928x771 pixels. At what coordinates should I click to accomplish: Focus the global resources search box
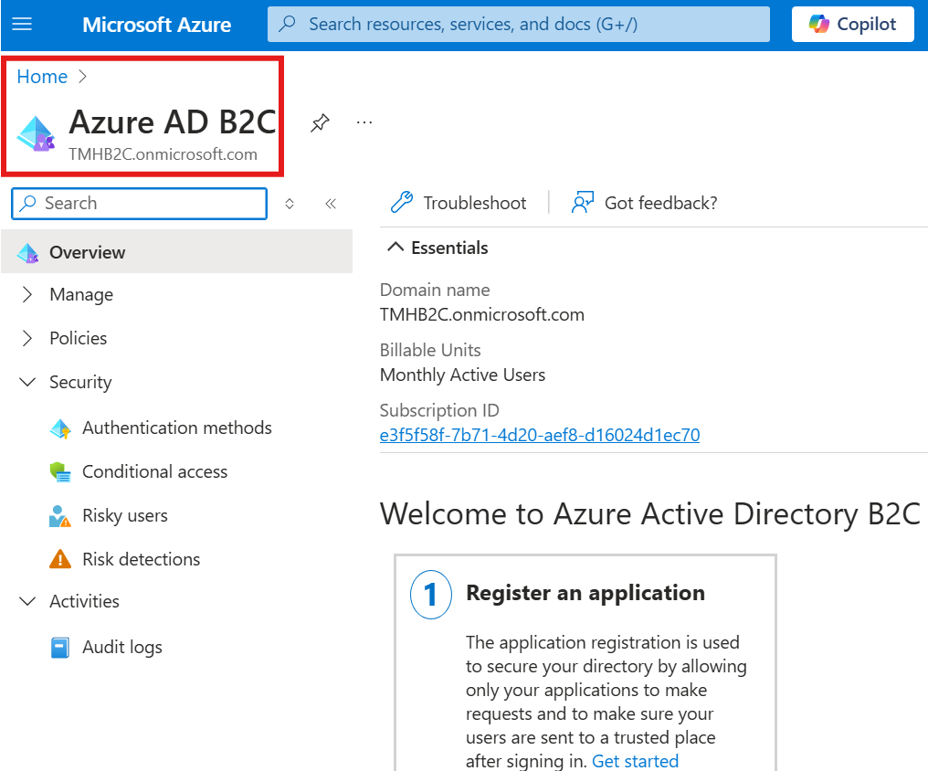coord(519,25)
